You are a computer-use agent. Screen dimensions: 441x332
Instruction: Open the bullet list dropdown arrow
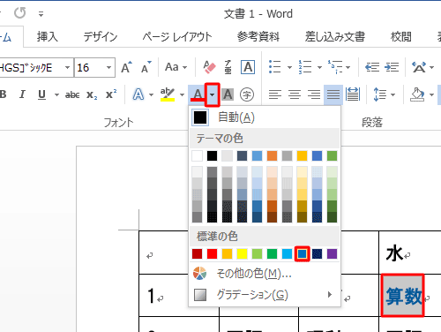(289, 67)
